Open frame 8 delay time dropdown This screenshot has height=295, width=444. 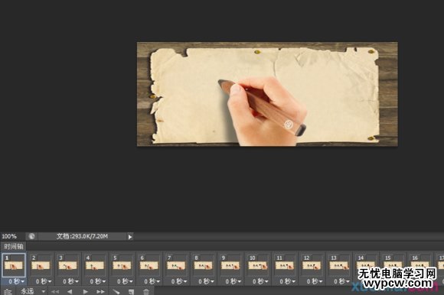207,281
